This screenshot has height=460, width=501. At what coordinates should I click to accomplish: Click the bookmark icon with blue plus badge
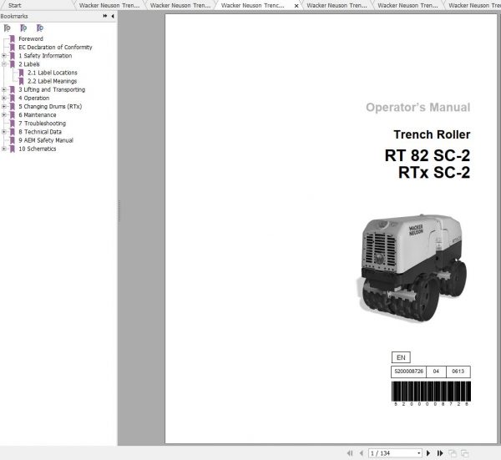(x=39, y=28)
